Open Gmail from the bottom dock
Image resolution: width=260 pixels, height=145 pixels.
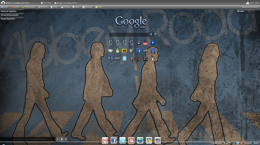point(105,140)
